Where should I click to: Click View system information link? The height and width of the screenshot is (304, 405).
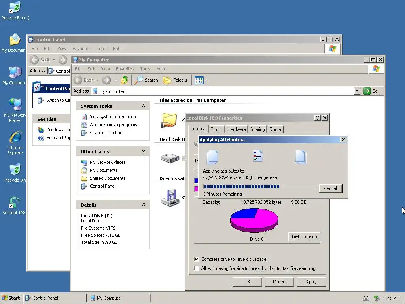[x=113, y=117]
